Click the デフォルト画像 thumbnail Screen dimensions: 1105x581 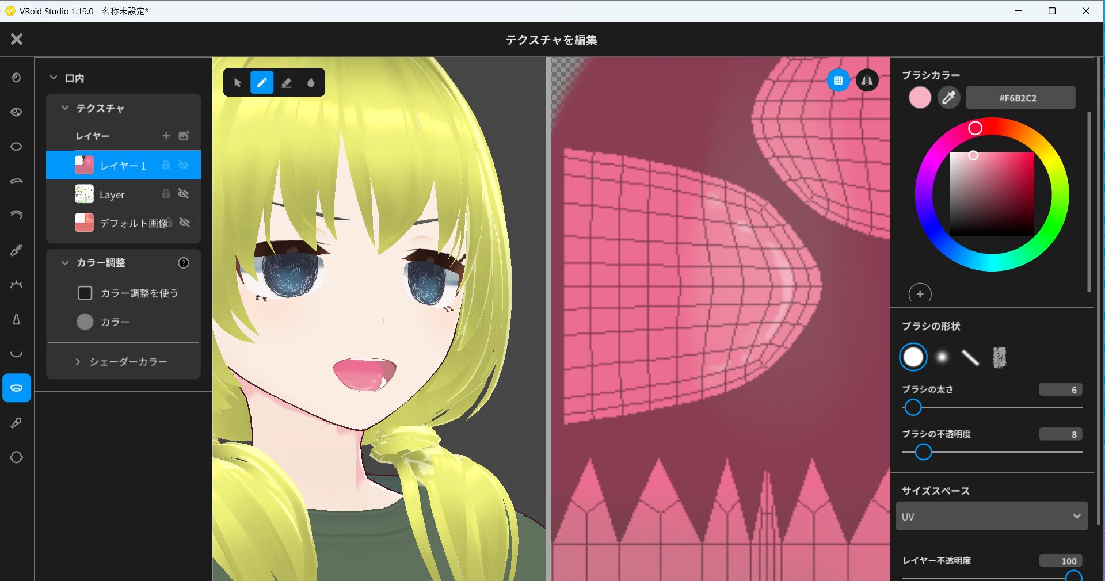[x=84, y=223]
